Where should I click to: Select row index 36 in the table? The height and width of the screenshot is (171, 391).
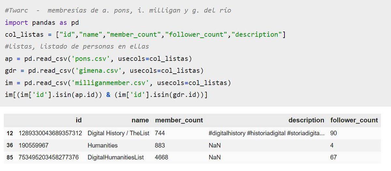coord(9,145)
